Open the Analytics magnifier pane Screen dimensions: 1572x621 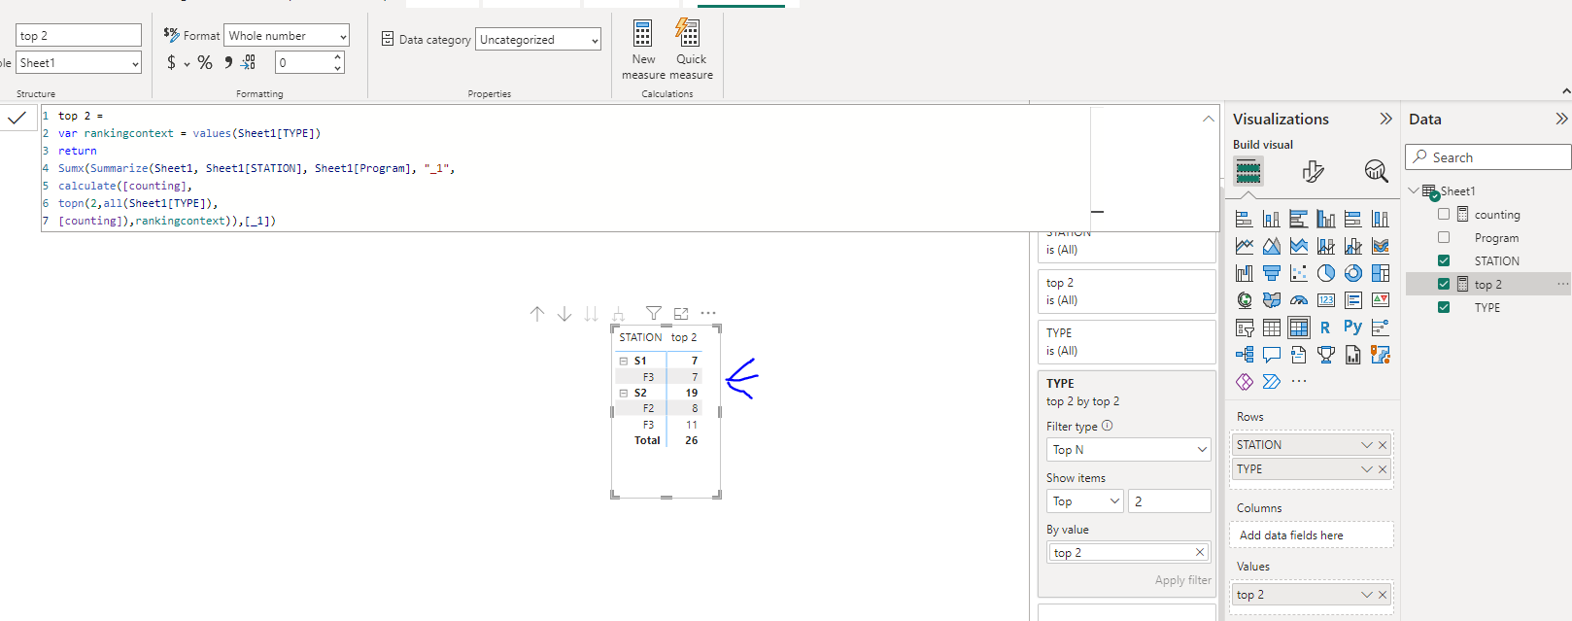pos(1376,172)
